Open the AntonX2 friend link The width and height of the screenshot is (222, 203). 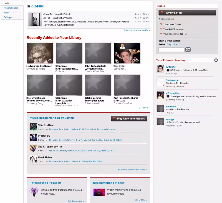[x=171, y=67]
